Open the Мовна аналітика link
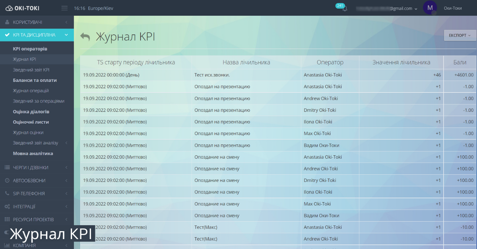The image size is (477, 249). [33, 153]
